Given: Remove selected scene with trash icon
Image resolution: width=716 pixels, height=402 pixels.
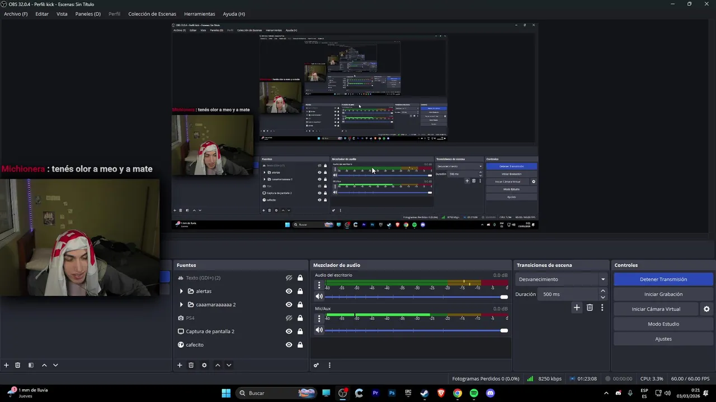Looking at the screenshot, I should pos(17,365).
